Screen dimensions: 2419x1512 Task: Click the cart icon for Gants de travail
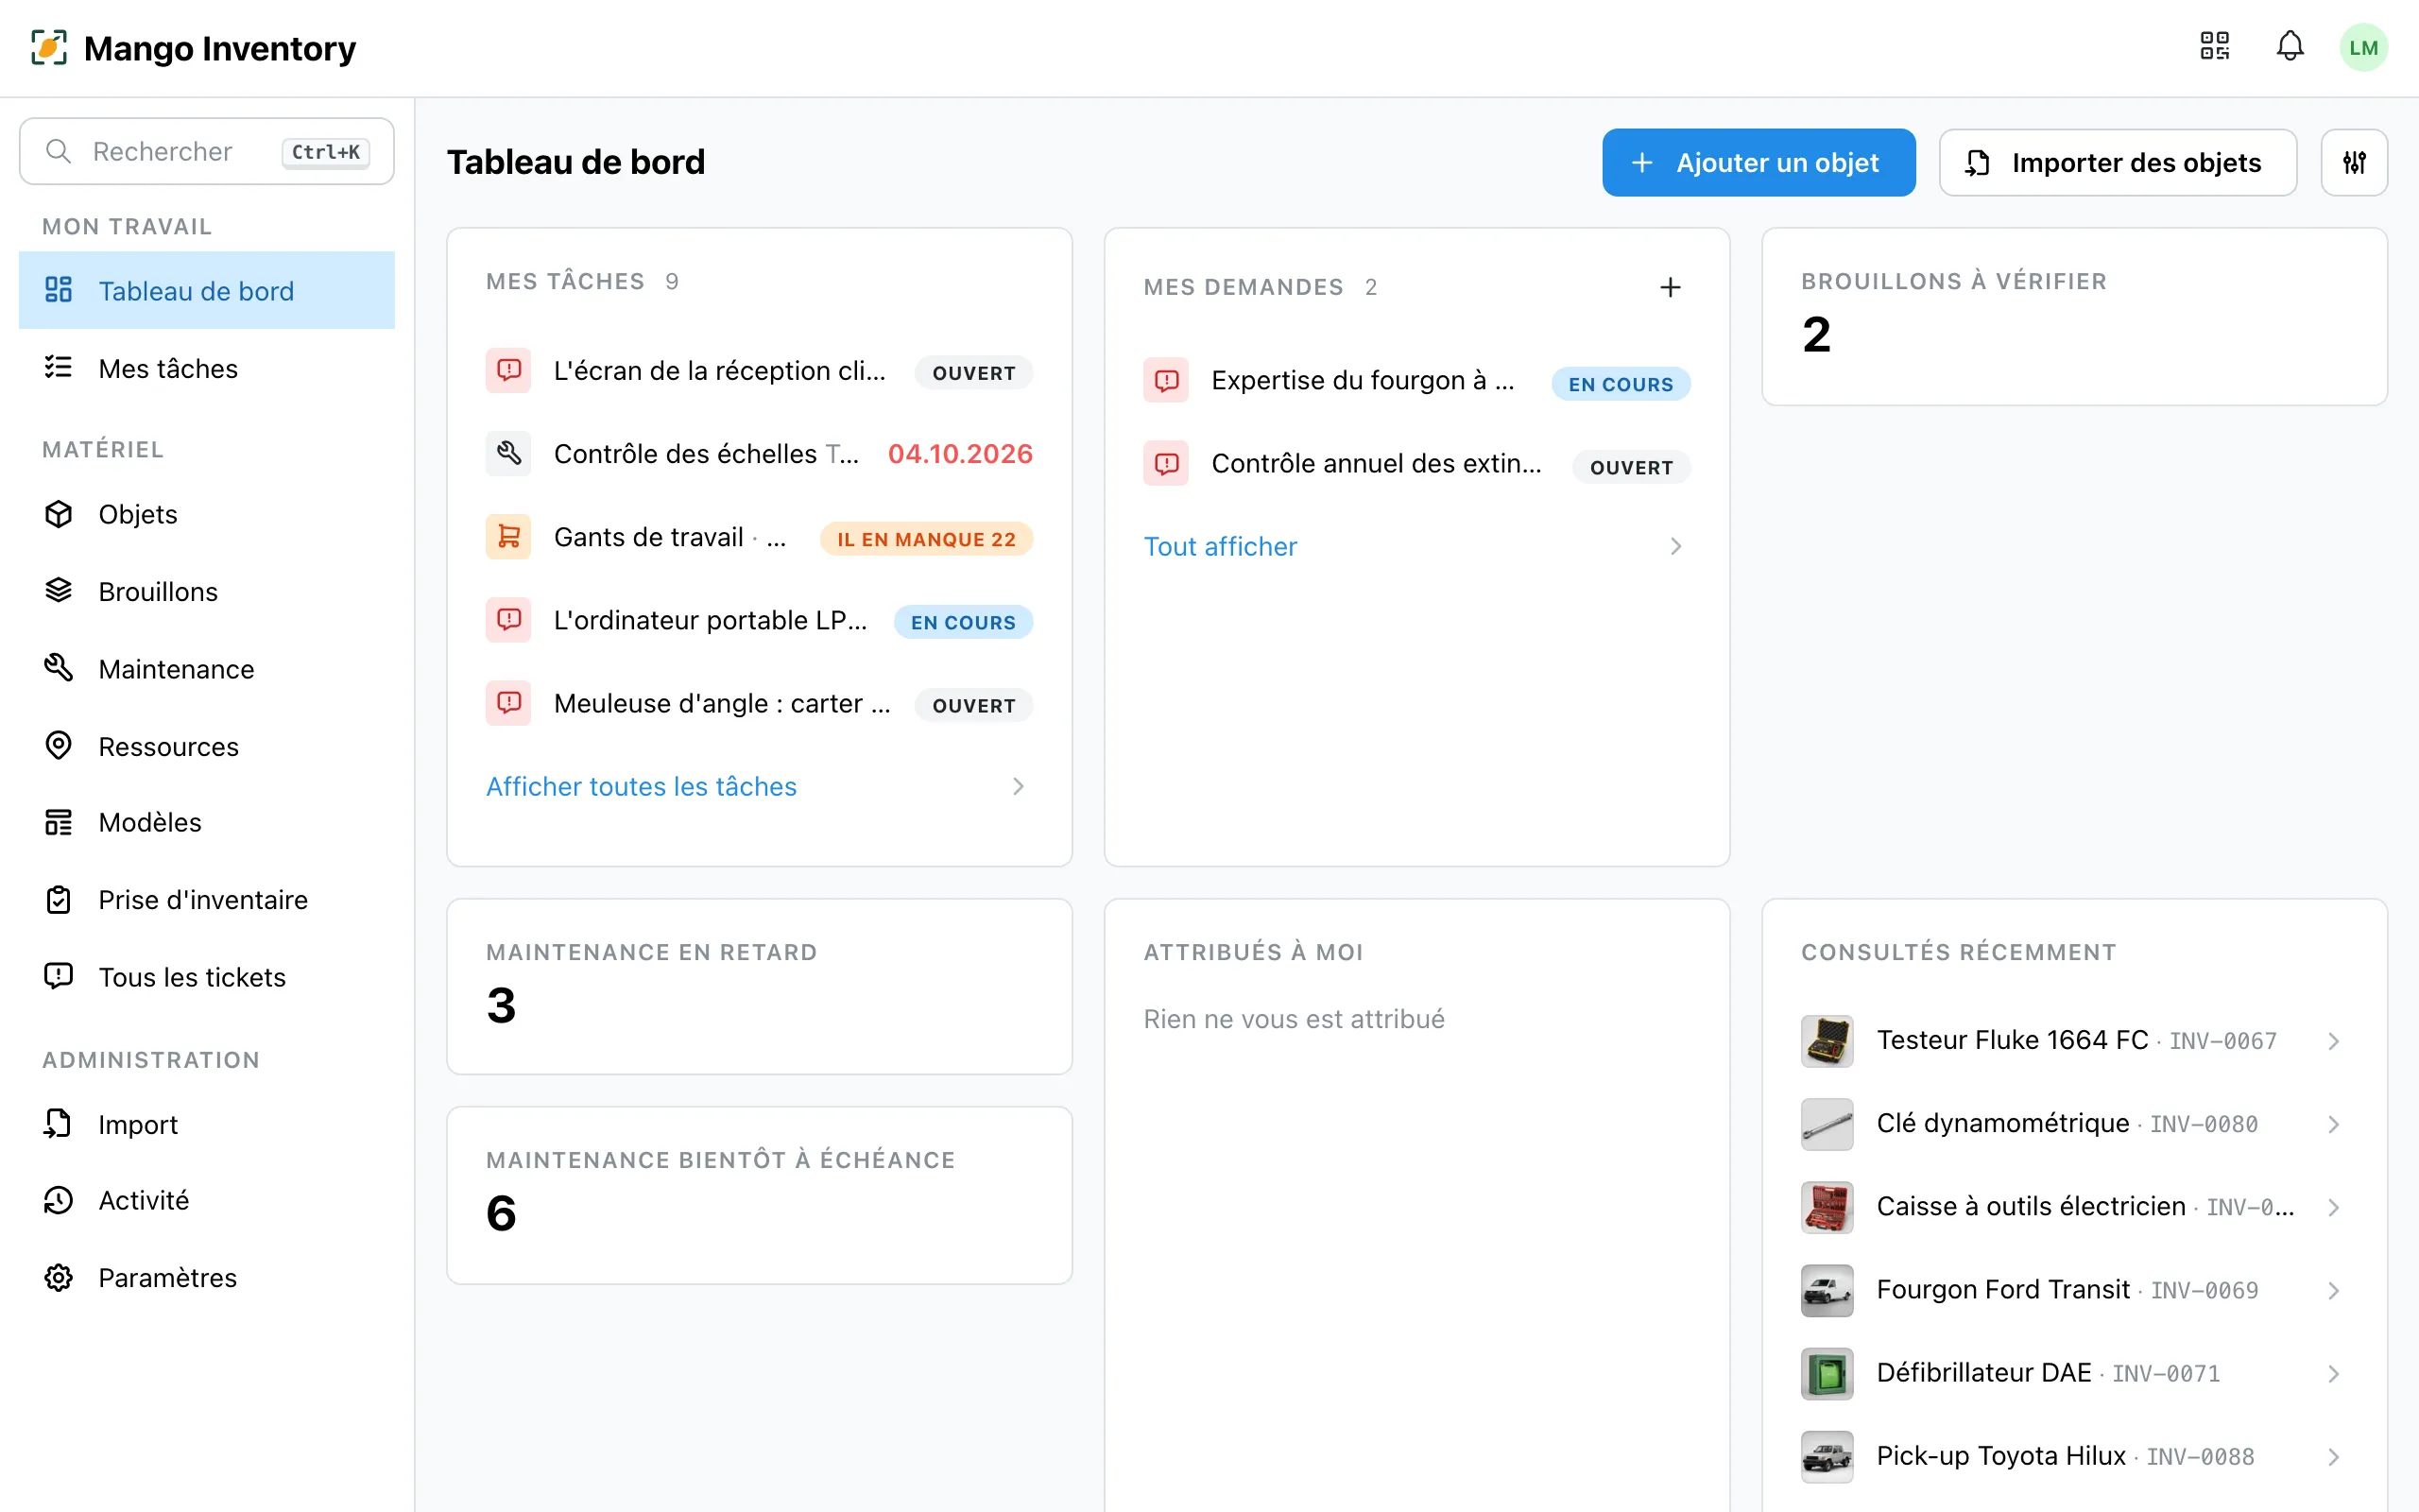[x=508, y=537]
